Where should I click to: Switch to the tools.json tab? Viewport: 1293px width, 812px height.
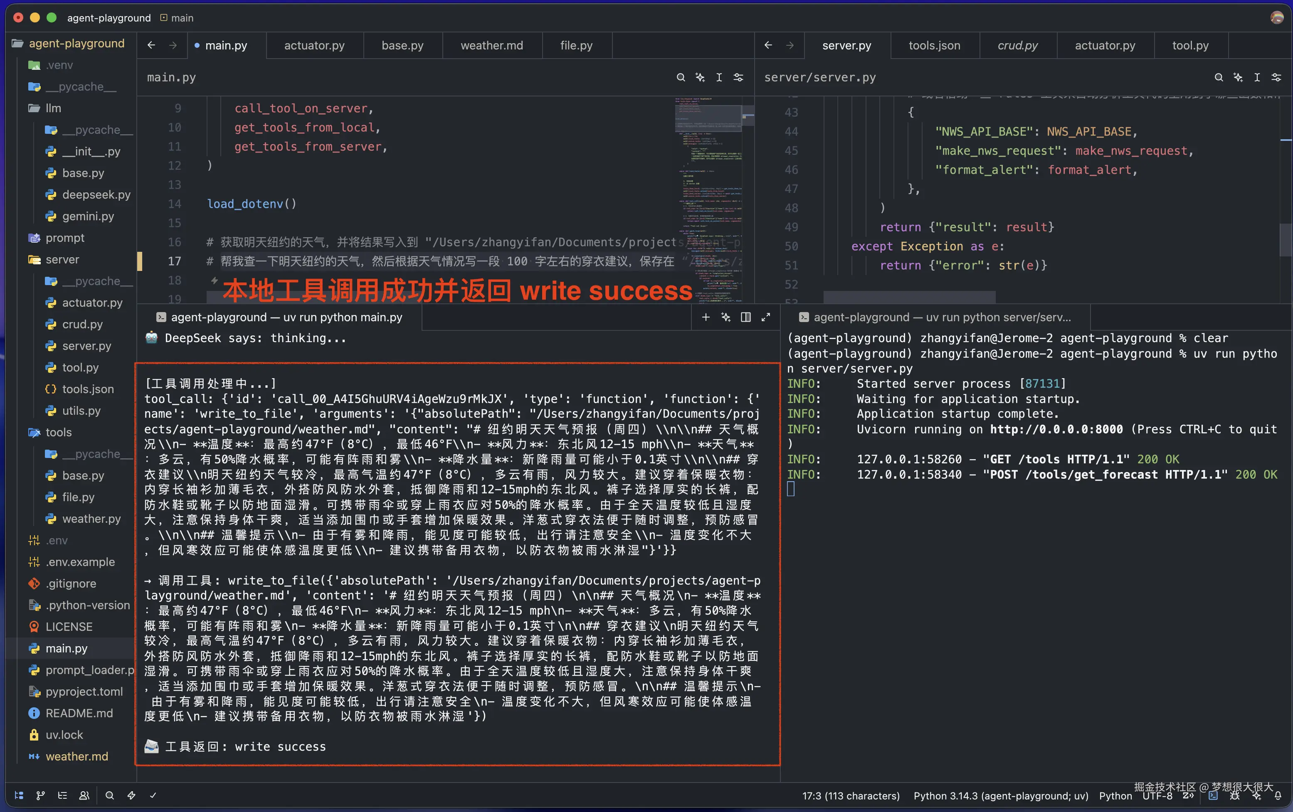coord(934,46)
